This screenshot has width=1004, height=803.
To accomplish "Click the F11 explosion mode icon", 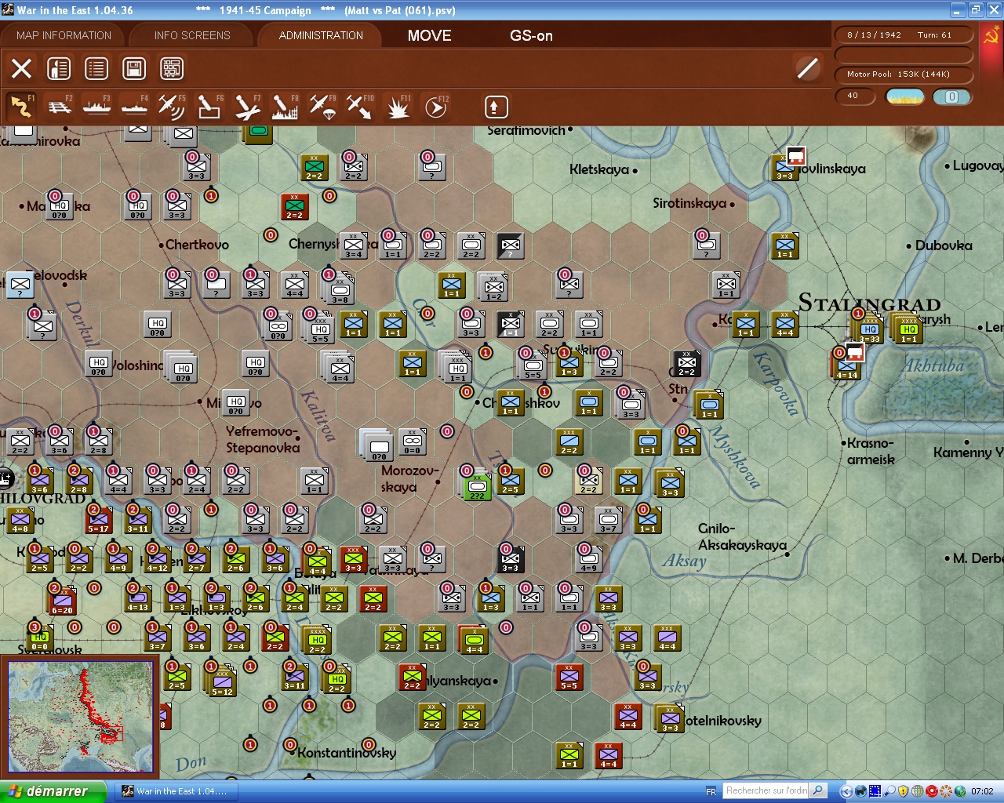I will coord(398,106).
